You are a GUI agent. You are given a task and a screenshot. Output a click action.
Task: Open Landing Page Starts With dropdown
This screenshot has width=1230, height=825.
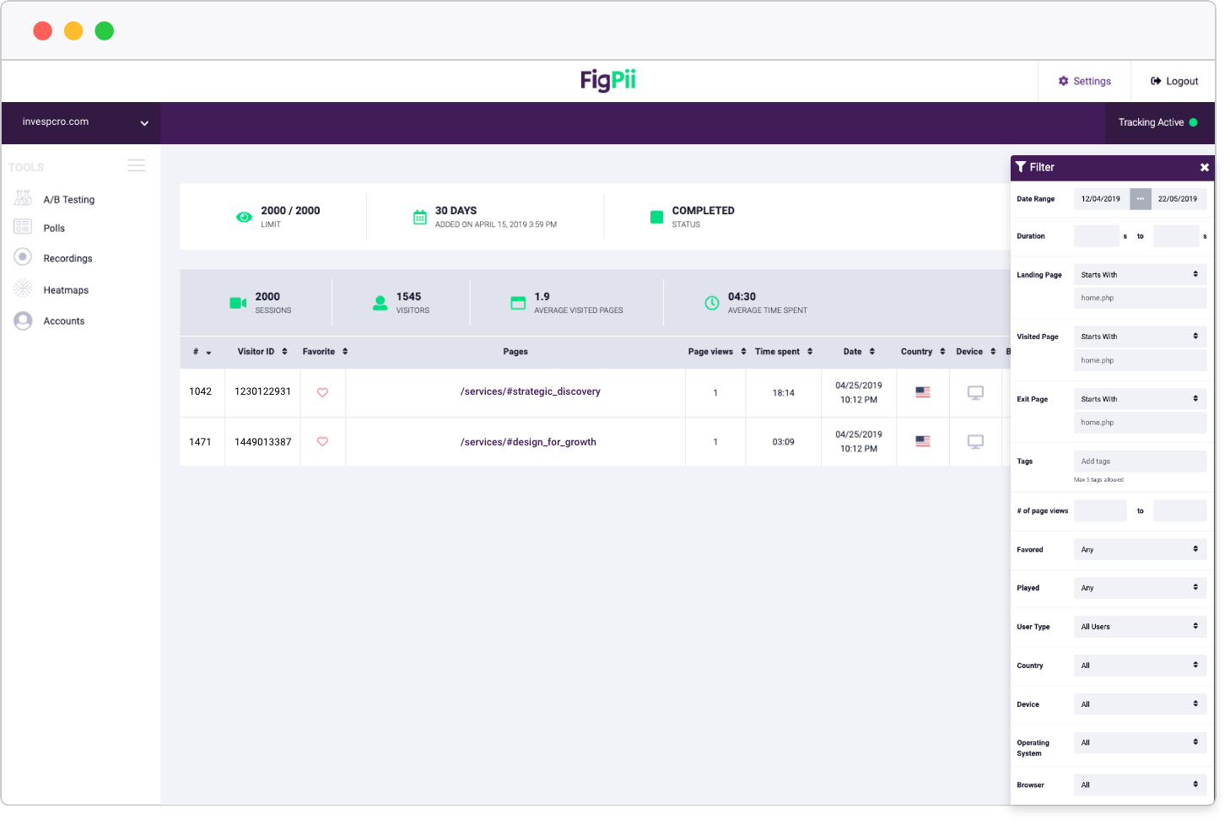click(x=1140, y=274)
